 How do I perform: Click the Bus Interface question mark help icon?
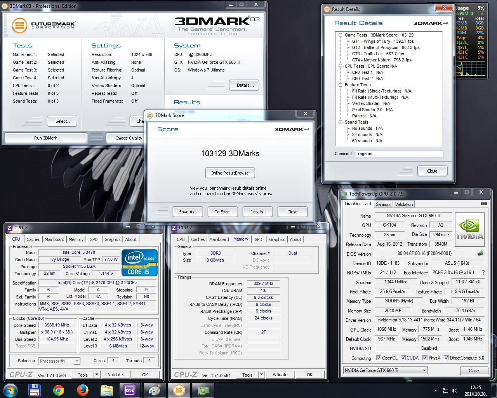click(x=483, y=272)
